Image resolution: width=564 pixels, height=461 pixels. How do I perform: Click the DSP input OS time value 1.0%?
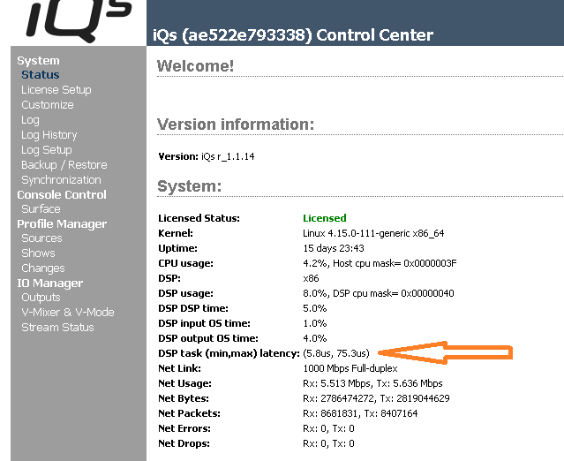click(x=315, y=323)
